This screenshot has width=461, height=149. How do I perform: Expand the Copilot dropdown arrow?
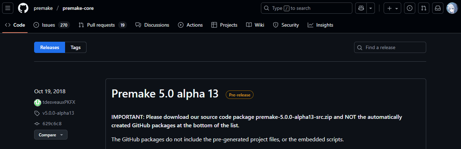point(371,8)
